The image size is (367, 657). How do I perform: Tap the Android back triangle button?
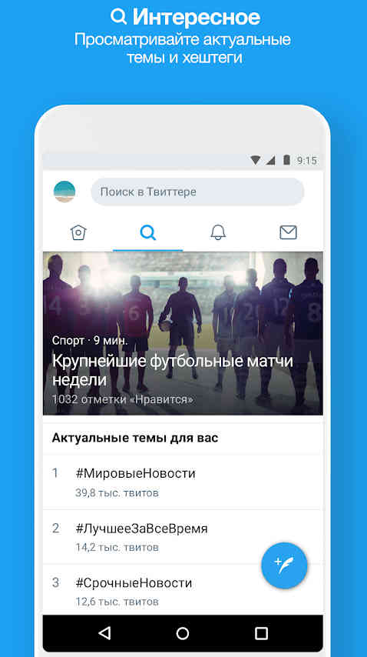104,633
